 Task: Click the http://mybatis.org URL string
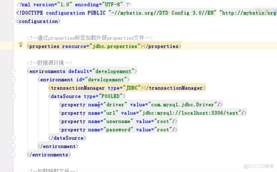tap(248, 13)
